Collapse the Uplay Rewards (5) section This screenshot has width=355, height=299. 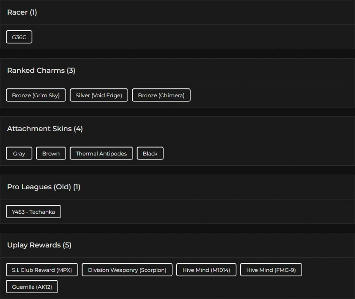point(39,245)
